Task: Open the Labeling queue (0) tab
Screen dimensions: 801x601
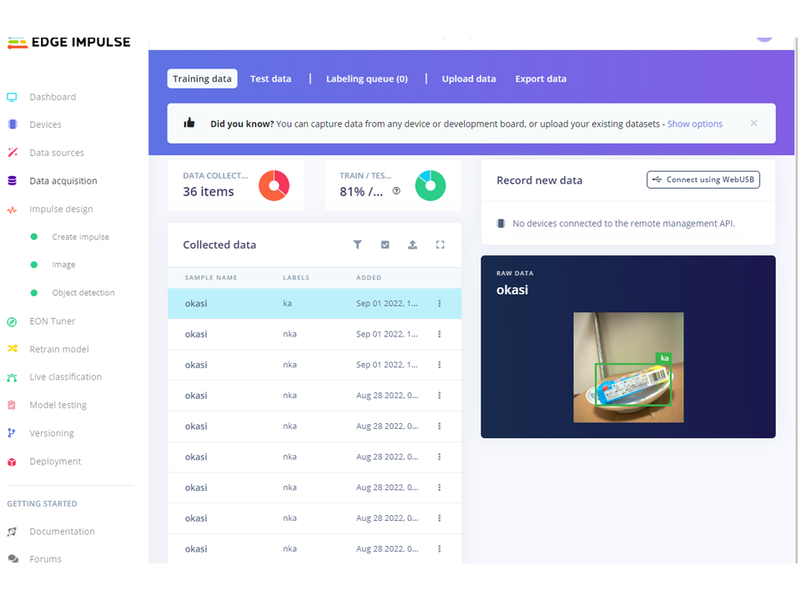Action: point(366,78)
